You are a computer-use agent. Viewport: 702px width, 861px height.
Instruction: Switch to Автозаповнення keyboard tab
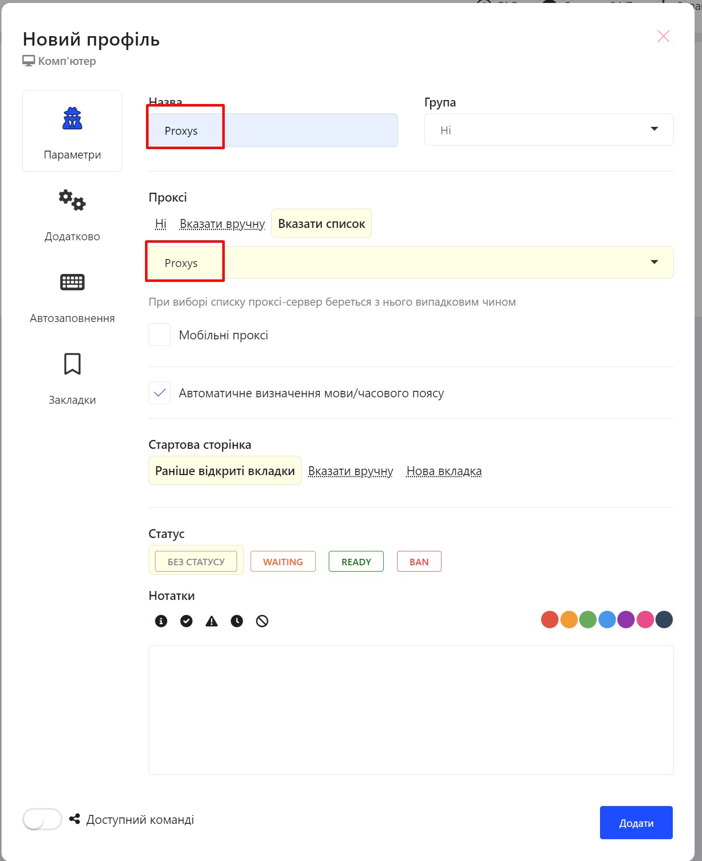click(72, 298)
